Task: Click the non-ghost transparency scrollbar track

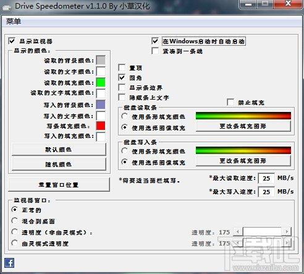Action: click(x=262, y=232)
